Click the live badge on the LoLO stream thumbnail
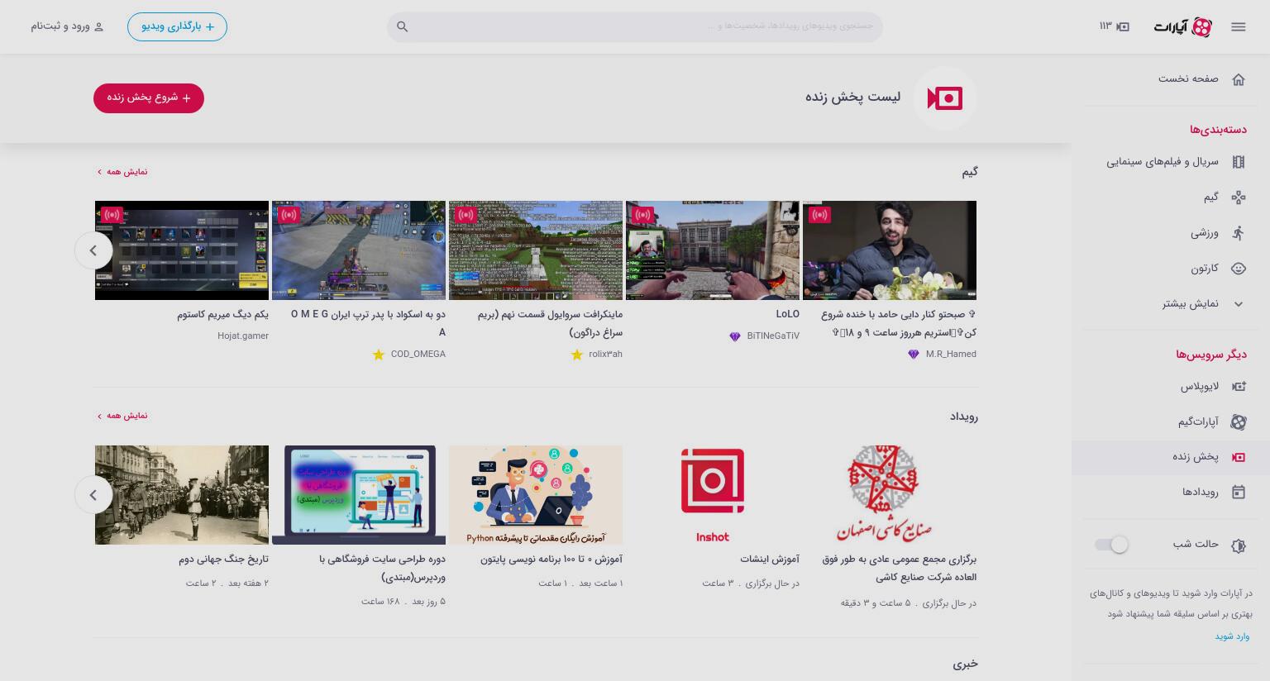The height and width of the screenshot is (681, 1270). tap(642, 215)
